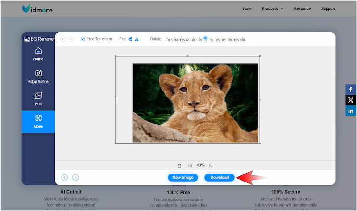Open the Store link in header

click(x=247, y=8)
